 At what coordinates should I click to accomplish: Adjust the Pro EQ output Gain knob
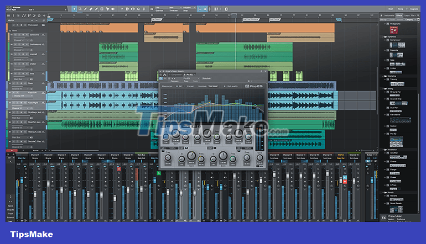[x=260, y=158]
